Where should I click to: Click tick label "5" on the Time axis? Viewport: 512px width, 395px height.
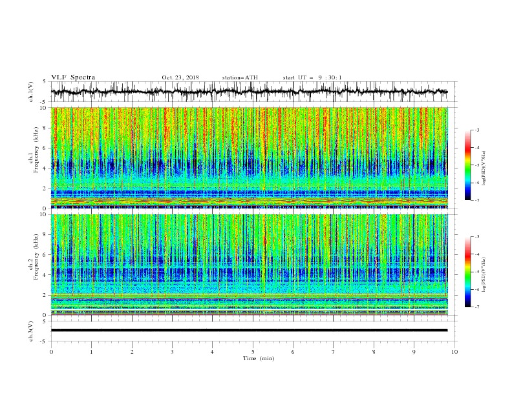tap(253, 352)
